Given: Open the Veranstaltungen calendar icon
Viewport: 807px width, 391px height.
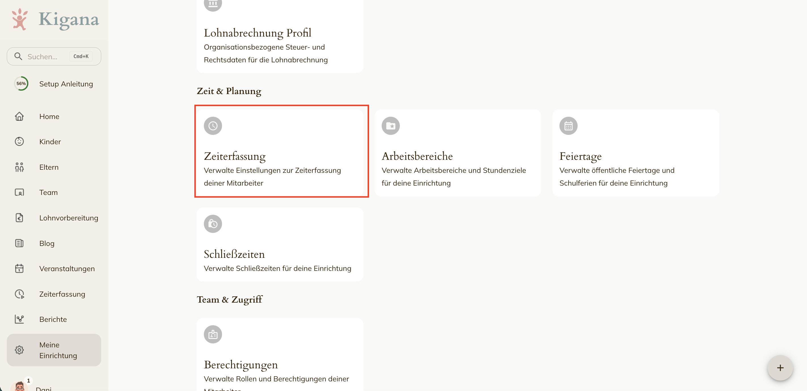Looking at the screenshot, I should pos(19,269).
